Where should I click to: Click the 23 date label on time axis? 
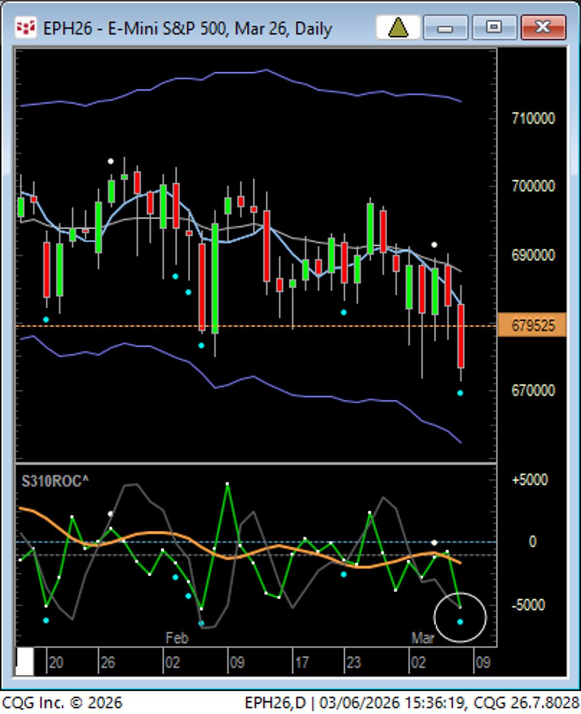(x=353, y=662)
